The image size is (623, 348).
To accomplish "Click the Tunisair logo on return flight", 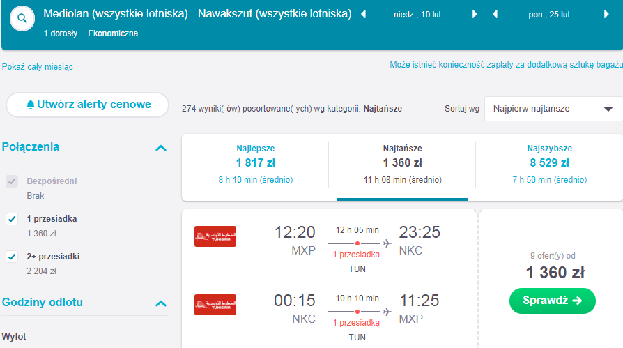I will [x=215, y=305].
